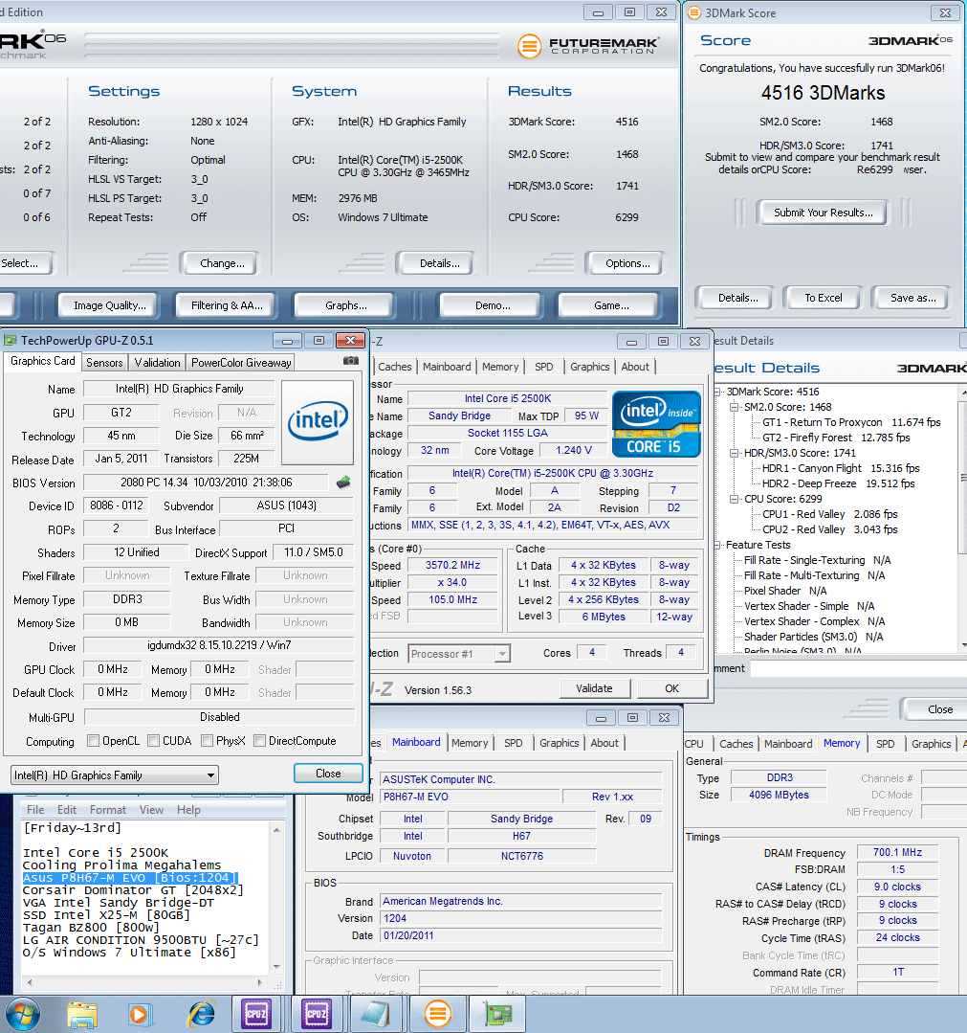Toggle the OpenCL checkbox
The width and height of the screenshot is (967, 1033).
coord(94,740)
